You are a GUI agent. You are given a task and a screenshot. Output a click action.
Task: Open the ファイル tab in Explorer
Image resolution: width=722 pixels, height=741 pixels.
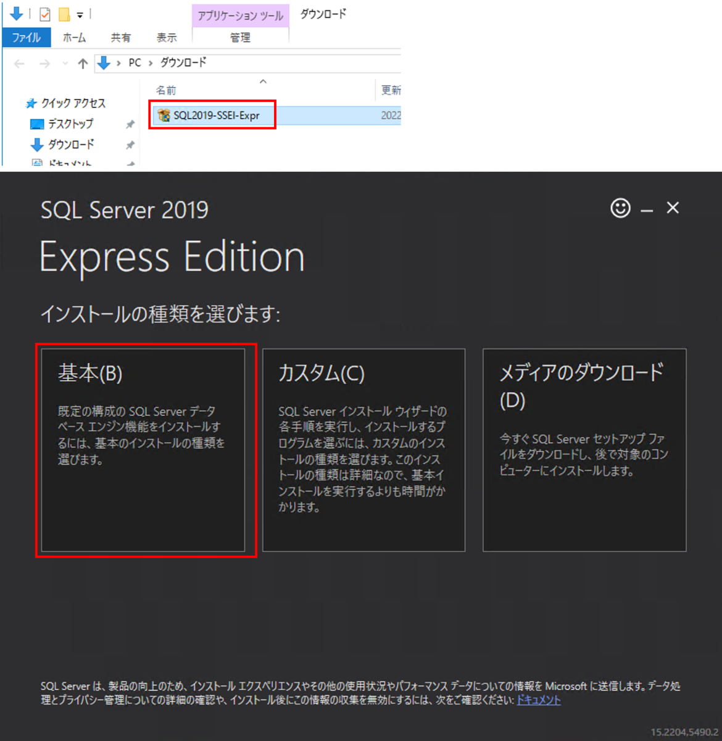(x=26, y=38)
